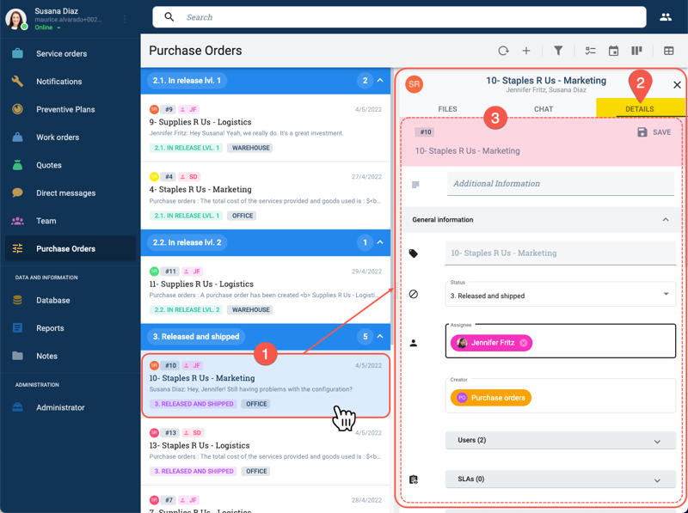Viewport: 688px width, 513px height.
Task: Click Susana Diaz profile avatar
Action: [15, 19]
